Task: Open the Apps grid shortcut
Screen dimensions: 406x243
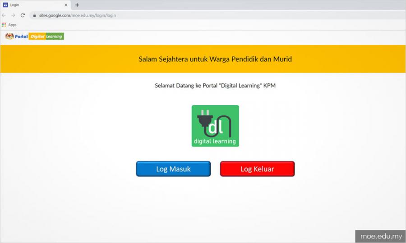Action: click(4, 25)
